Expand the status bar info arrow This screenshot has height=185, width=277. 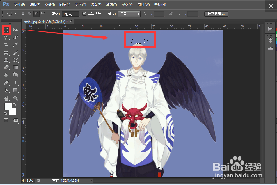(91, 181)
